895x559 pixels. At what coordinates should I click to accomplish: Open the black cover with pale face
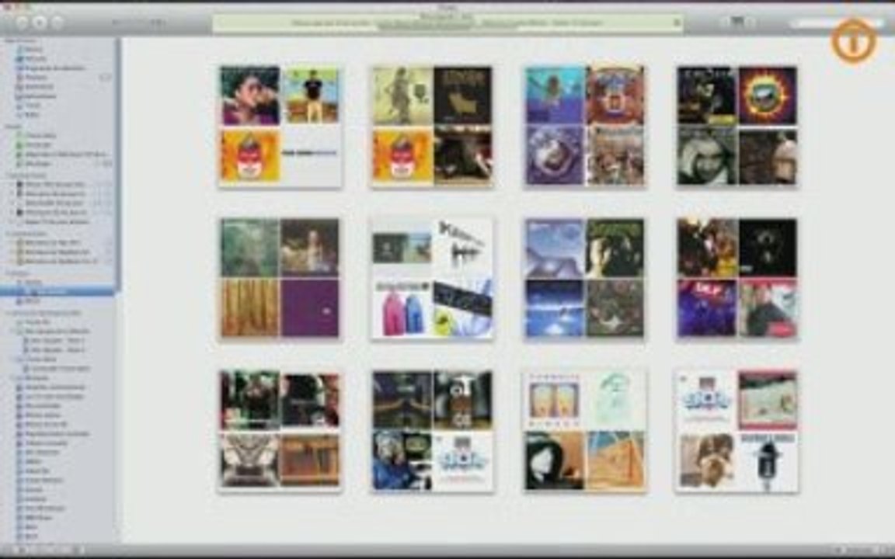[555, 460]
